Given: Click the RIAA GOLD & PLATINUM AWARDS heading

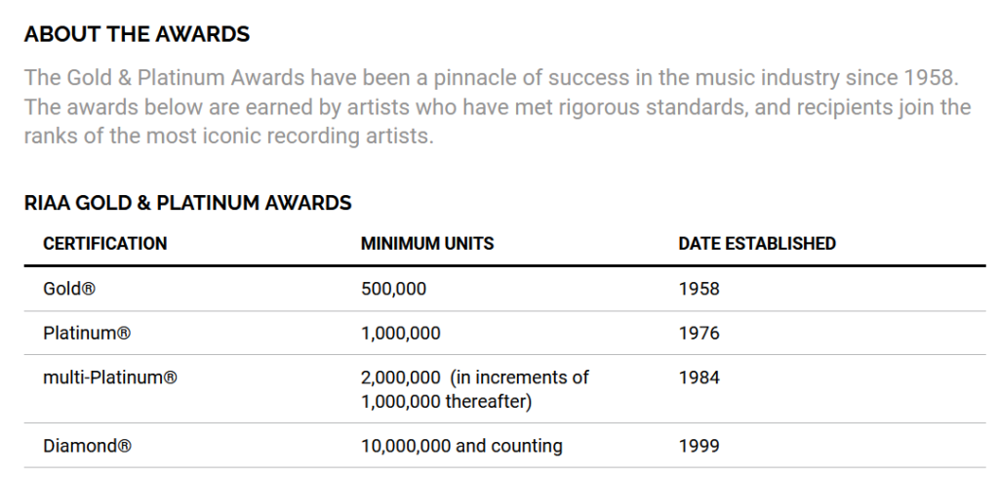Looking at the screenshot, I should coord(187,203).
